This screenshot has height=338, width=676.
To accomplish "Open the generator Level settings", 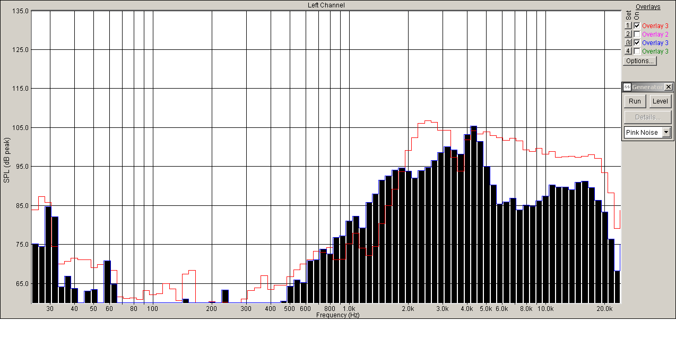I will pyautogui.click(x=660, y=101).
